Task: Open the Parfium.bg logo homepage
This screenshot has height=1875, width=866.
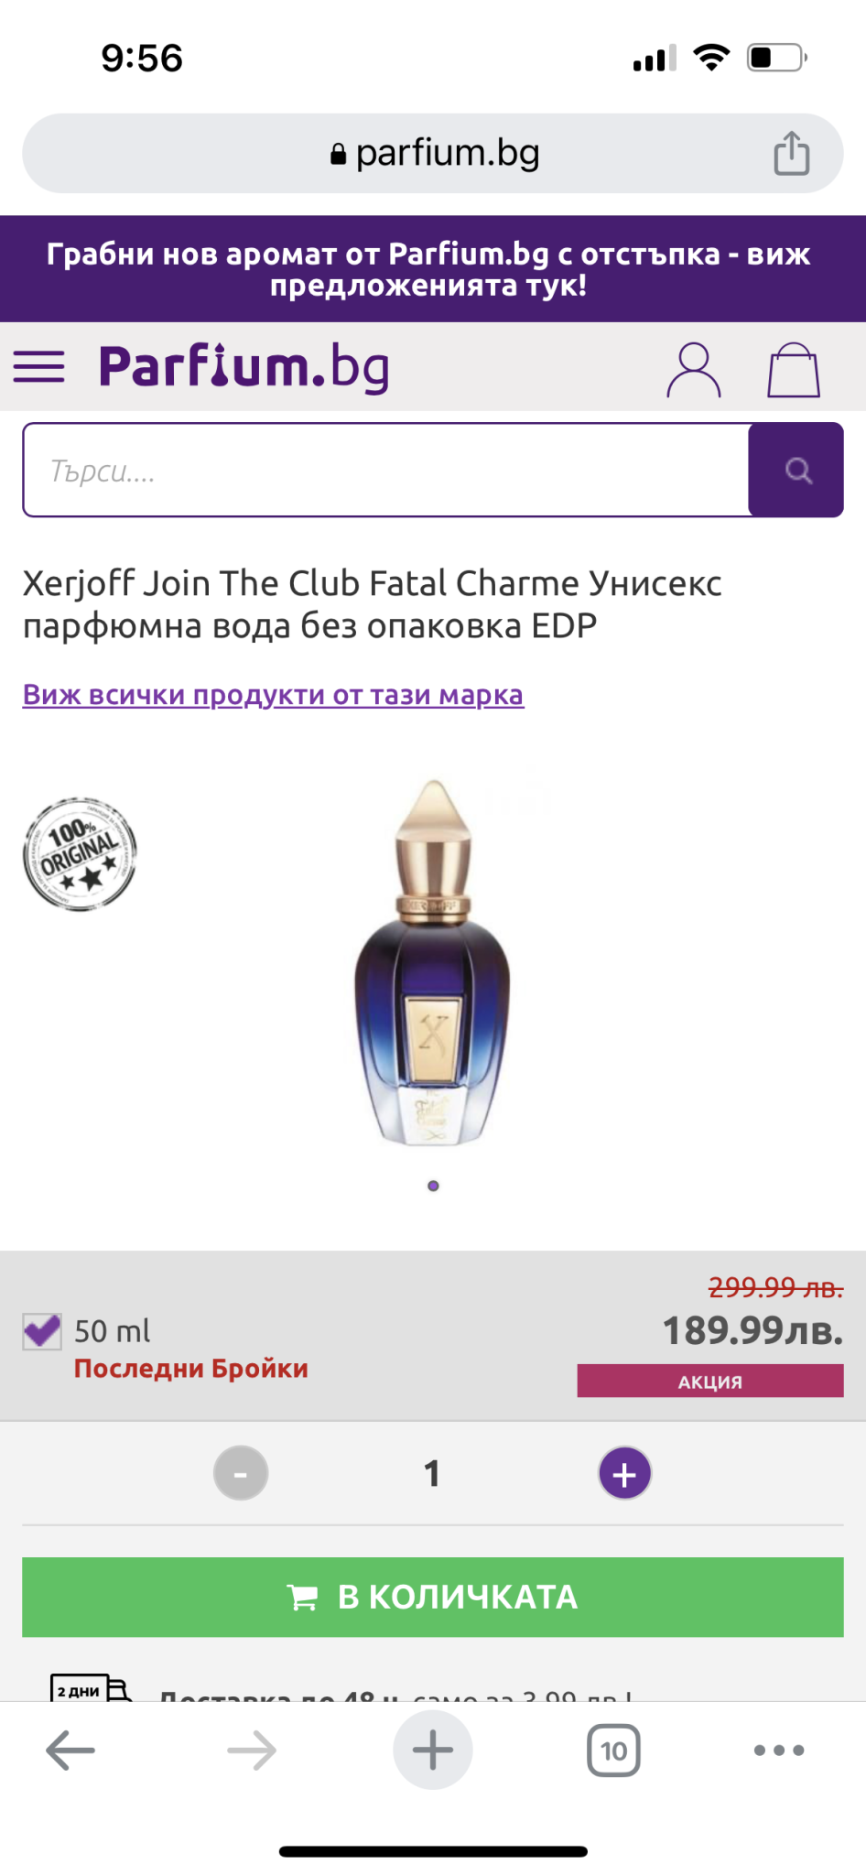Action: 244,367
